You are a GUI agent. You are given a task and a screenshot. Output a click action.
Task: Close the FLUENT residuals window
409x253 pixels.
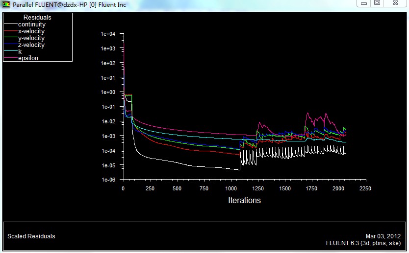tap(395, 3)
